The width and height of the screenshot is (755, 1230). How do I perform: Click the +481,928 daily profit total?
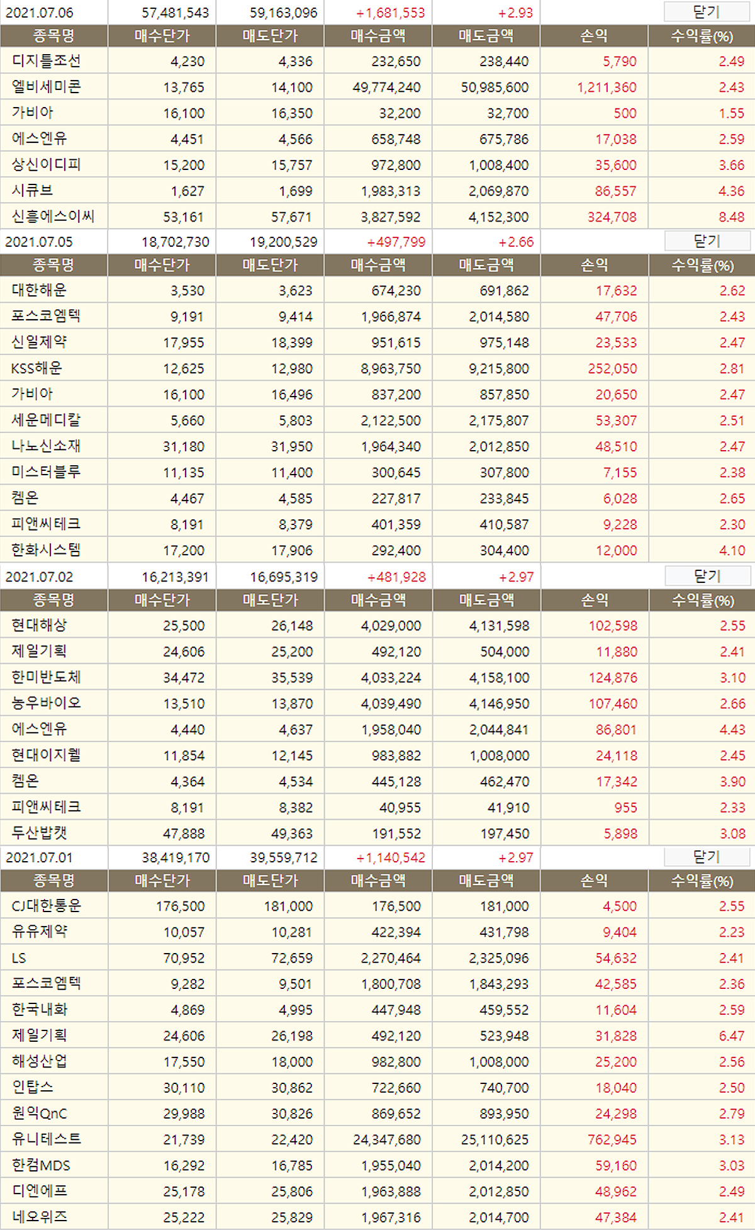pos(396,577)
